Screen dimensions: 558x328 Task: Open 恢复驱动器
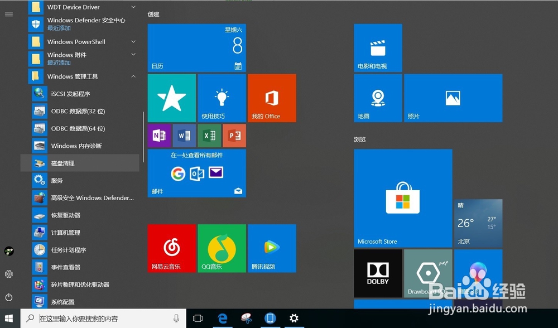click(x=83, y=215)
